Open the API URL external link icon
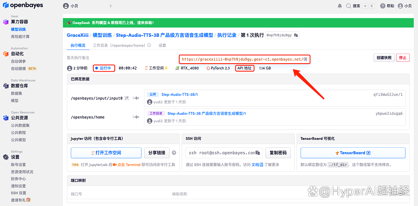 coord(305,59)
